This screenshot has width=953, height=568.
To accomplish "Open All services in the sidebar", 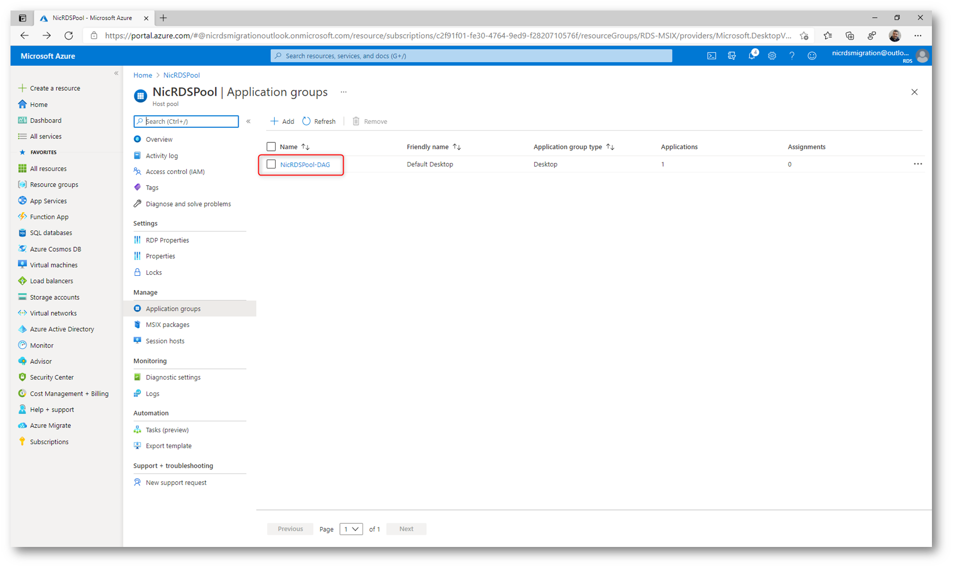I will [46, 136].
